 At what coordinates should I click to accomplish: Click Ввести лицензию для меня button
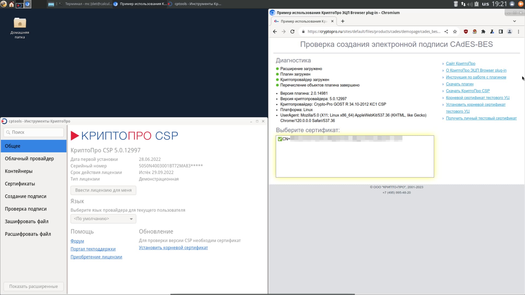tap(103, 190)
